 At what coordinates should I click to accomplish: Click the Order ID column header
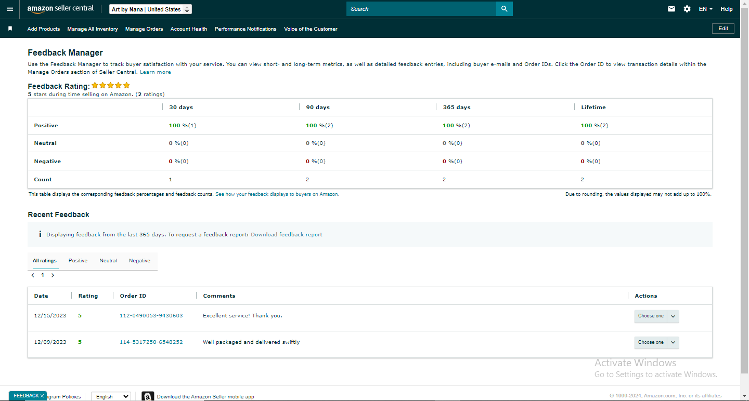click(133, 296)
